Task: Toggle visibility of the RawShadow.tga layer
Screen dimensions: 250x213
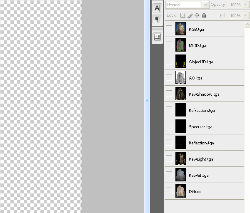Action: [x=169, y=94]
